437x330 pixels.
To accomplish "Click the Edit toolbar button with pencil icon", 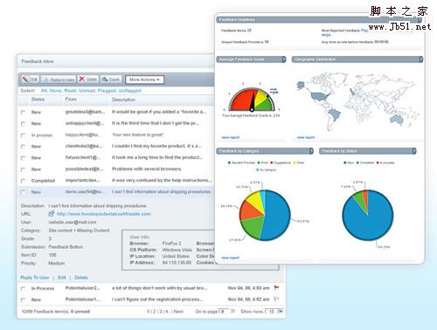I will 30,79.
